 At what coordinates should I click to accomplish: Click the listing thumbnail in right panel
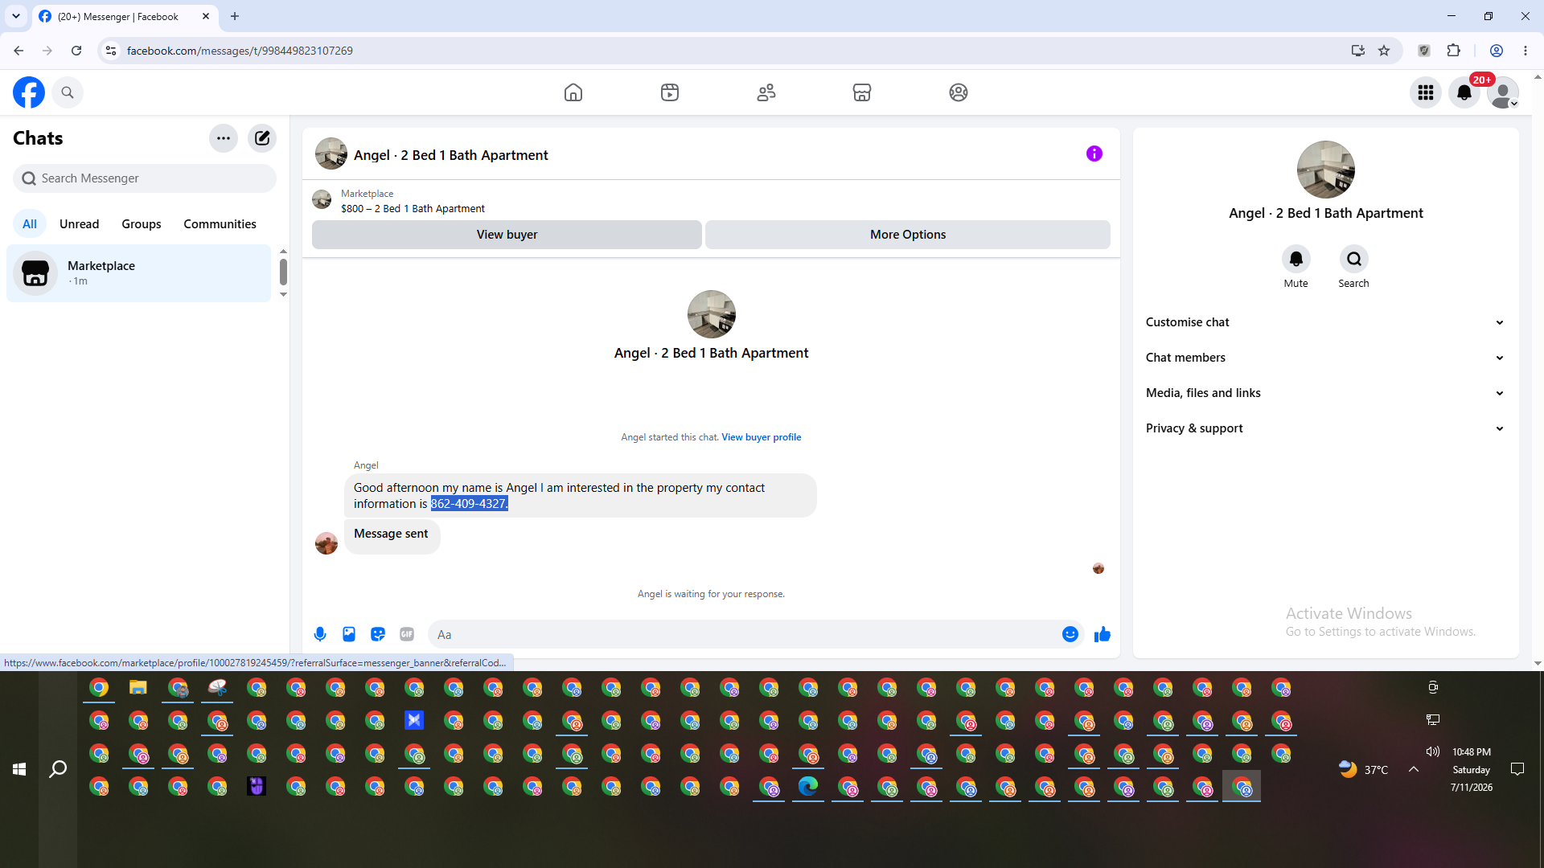click(1326, 170)
